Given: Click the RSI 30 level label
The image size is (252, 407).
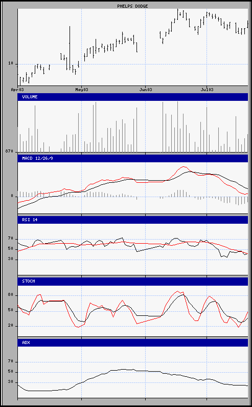Looking at the screenshot, I should point(10,259).
